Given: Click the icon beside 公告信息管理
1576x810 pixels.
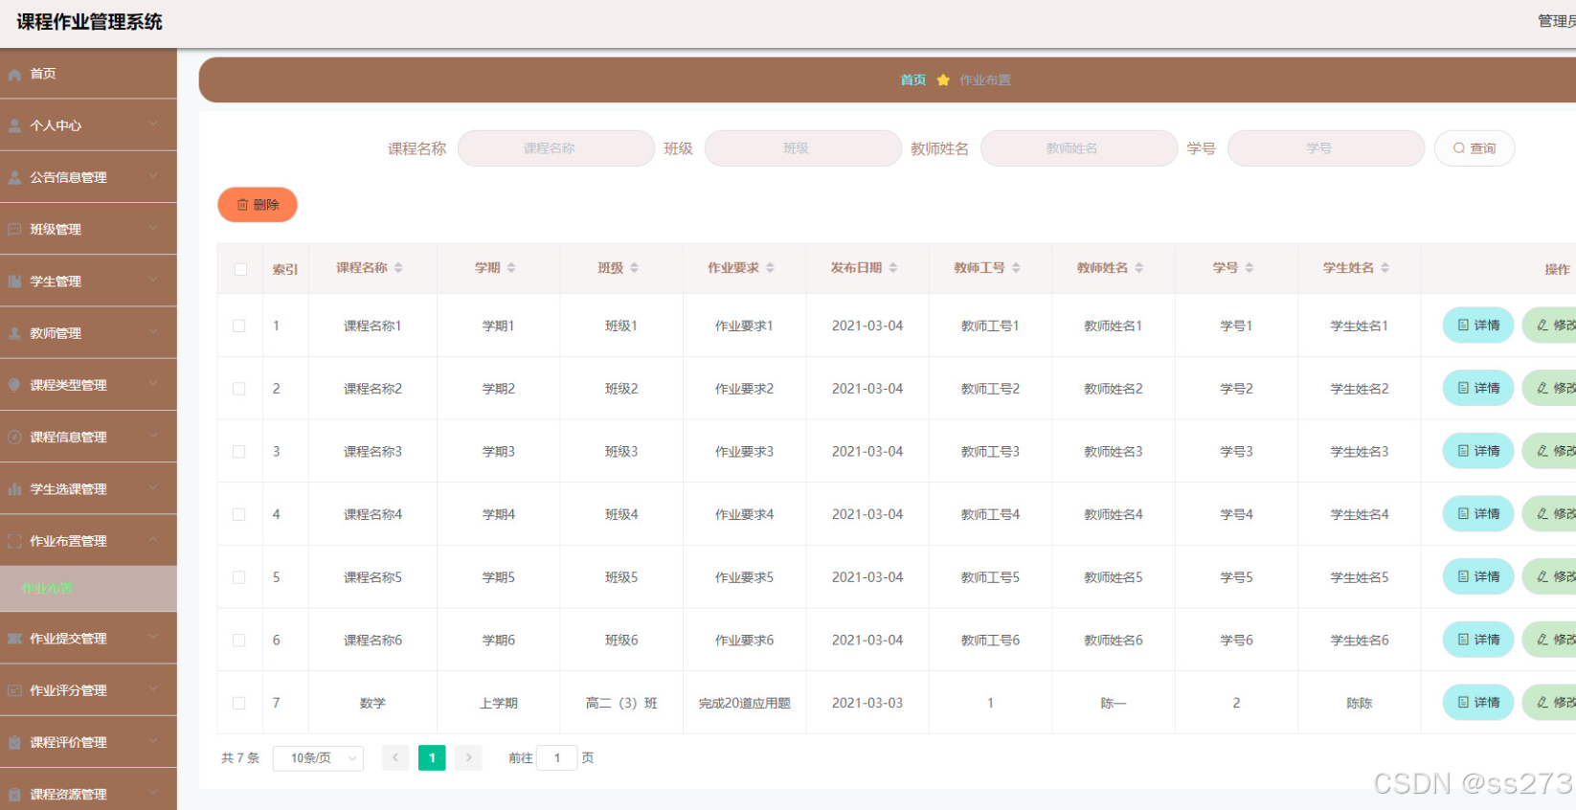Looking at the screenshot, I should 14,178.
